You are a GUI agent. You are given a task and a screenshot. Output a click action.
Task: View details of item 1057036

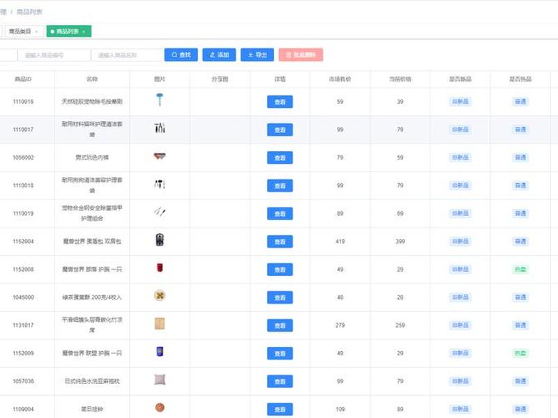(280, 381)
